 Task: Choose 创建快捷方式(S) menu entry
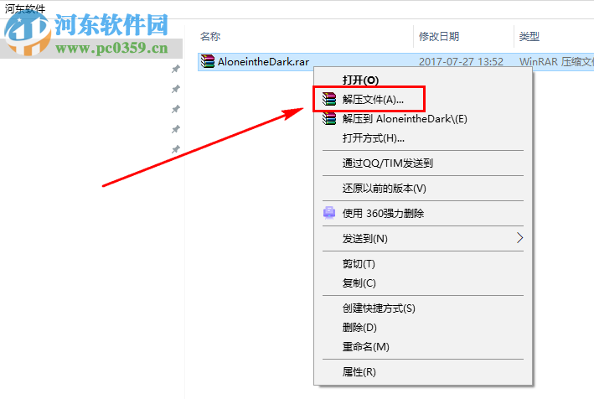(x=379, y=308)
